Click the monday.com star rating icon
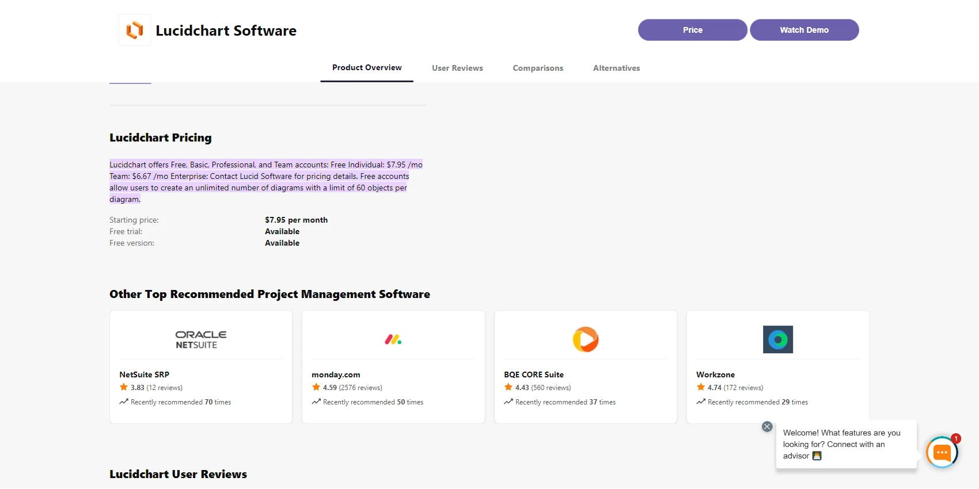This screenshot has width=979, height=489. point(316,387)
